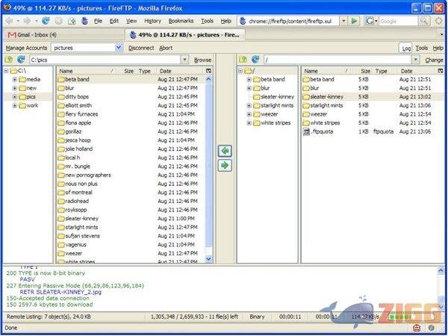448x336 pixels.
Task: Expand remote white stripes tree node
Action: [x=249, y=123]
